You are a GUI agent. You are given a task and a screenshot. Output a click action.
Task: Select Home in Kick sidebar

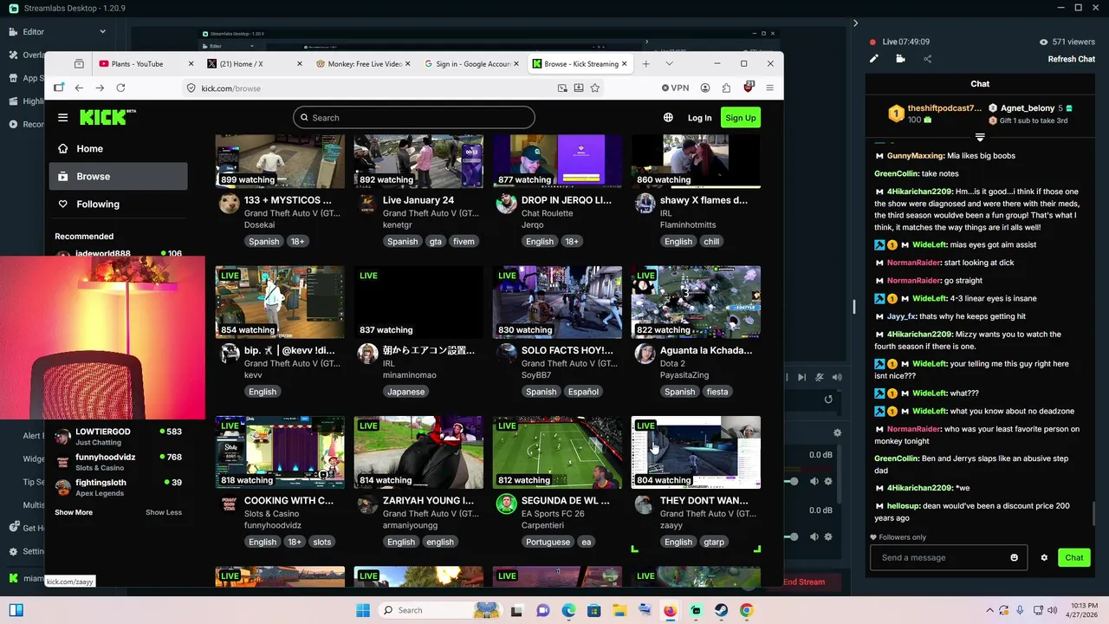point(118,149)
